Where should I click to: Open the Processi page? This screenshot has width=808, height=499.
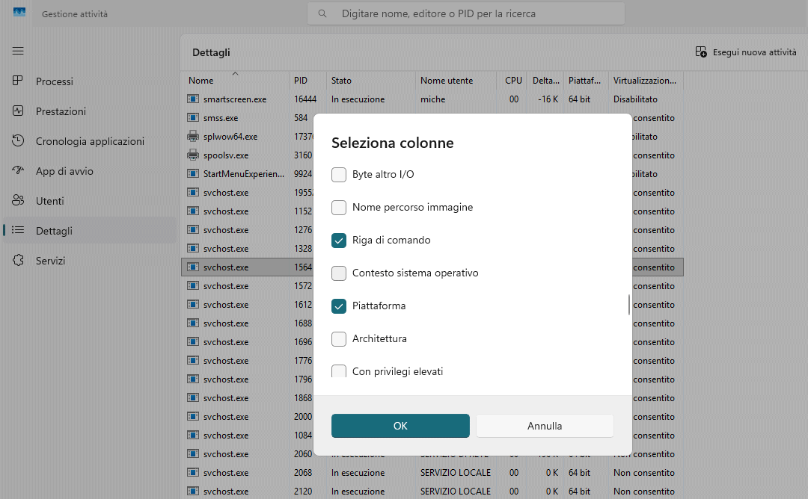point(90,81)
